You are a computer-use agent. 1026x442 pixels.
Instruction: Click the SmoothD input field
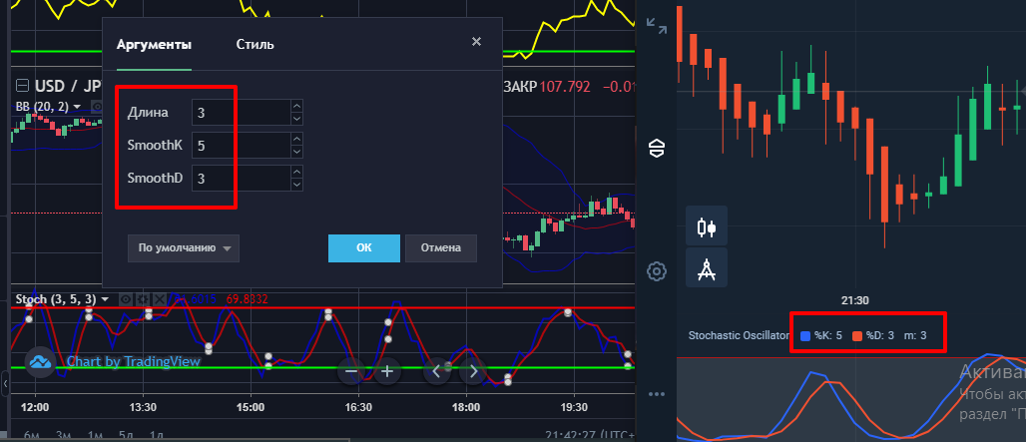pos(241,178)
